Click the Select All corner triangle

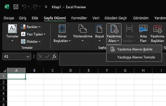pyautogui.click(x=4, y=71)
